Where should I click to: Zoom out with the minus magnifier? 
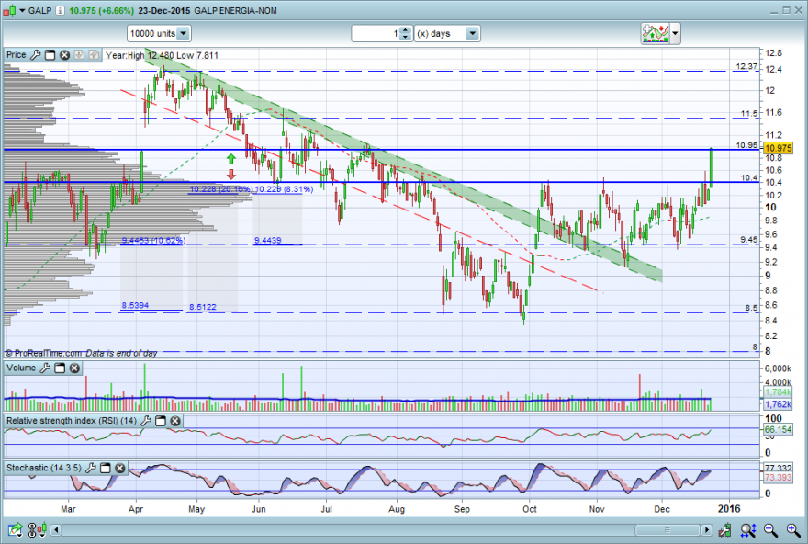[x=770, y=529]
